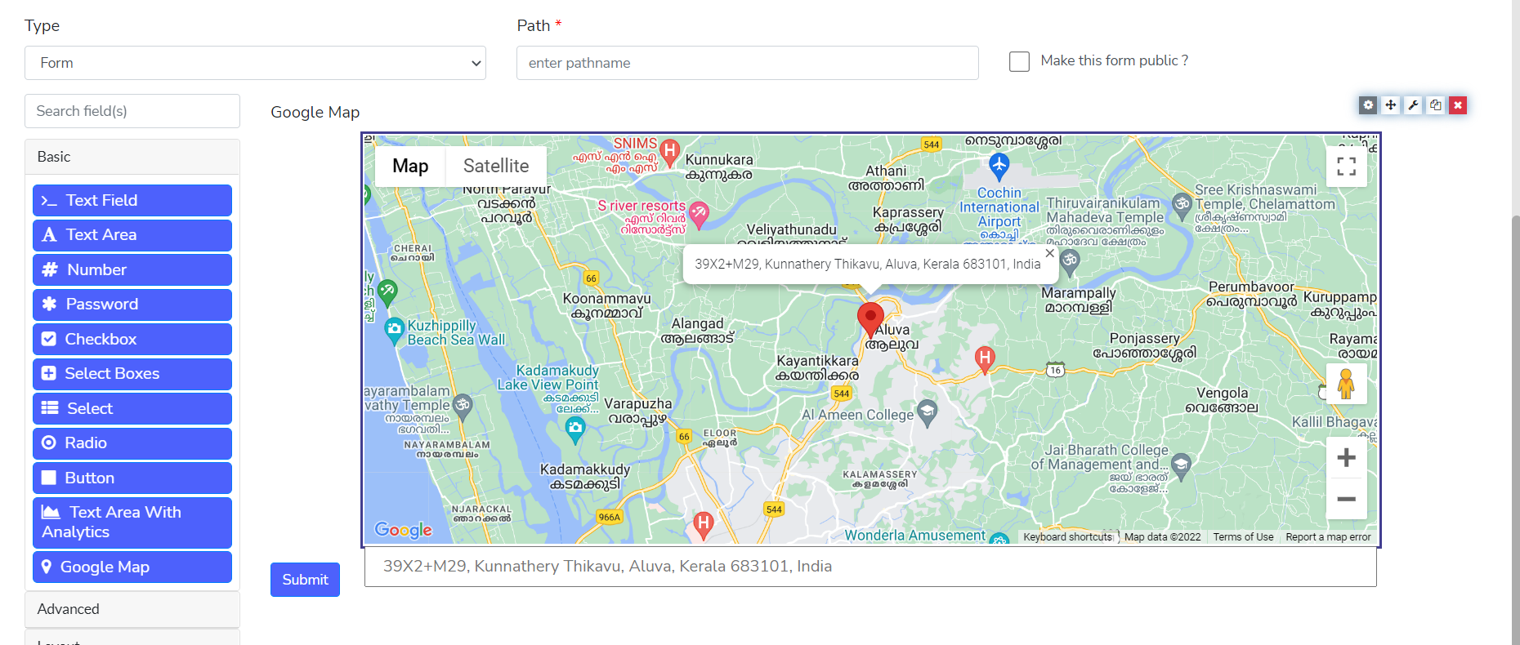Click the move component crosshair icon
Screen dimensions: 1520x645
point(1390,105)
